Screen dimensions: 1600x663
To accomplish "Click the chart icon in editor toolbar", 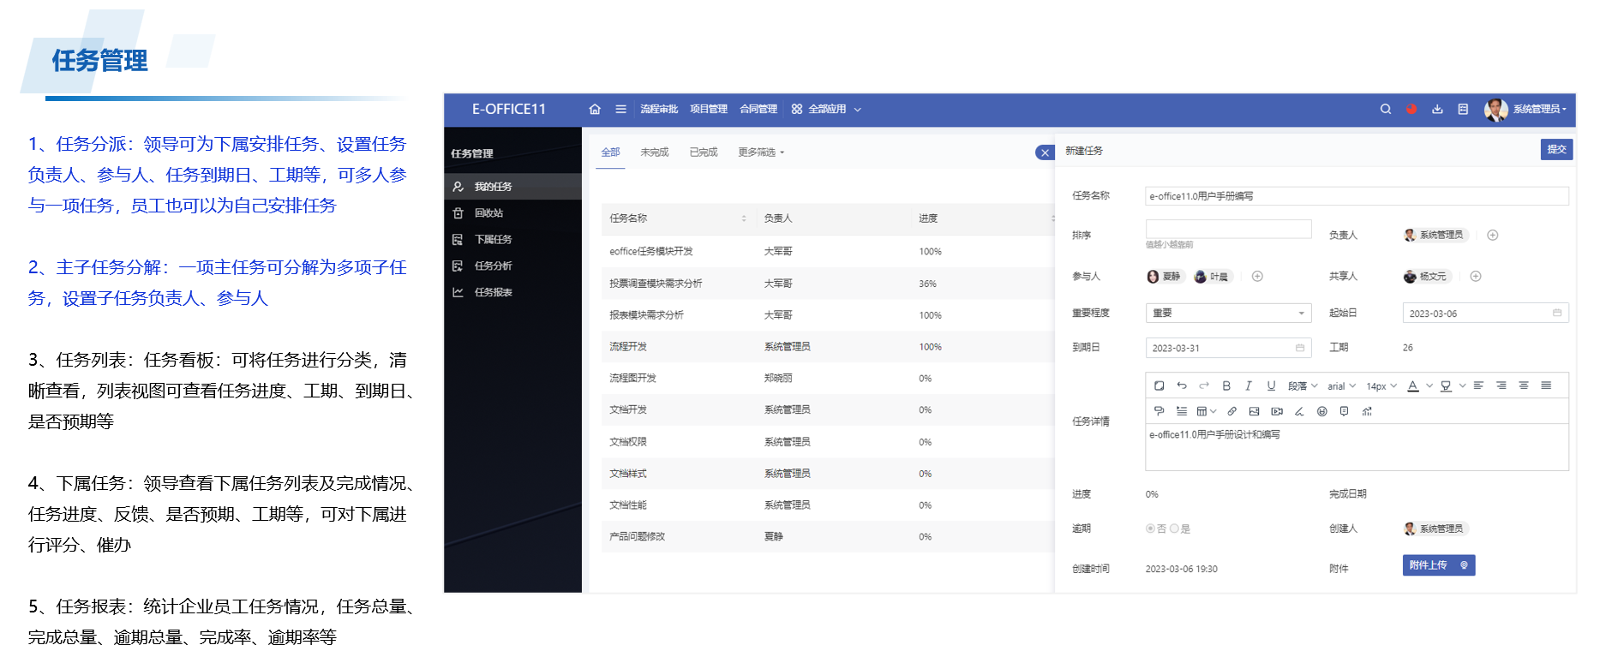I will tap(1367, 411).
